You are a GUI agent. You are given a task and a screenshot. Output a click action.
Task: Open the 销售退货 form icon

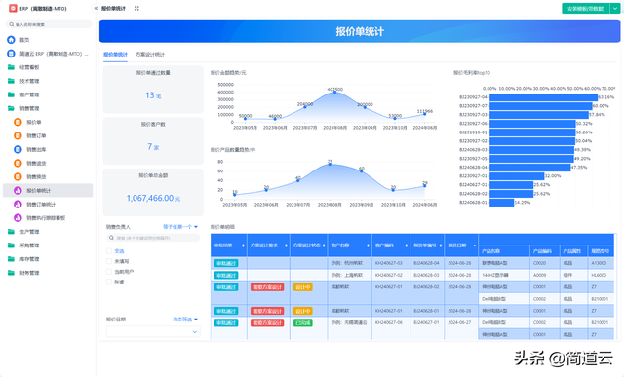[18, 163]
